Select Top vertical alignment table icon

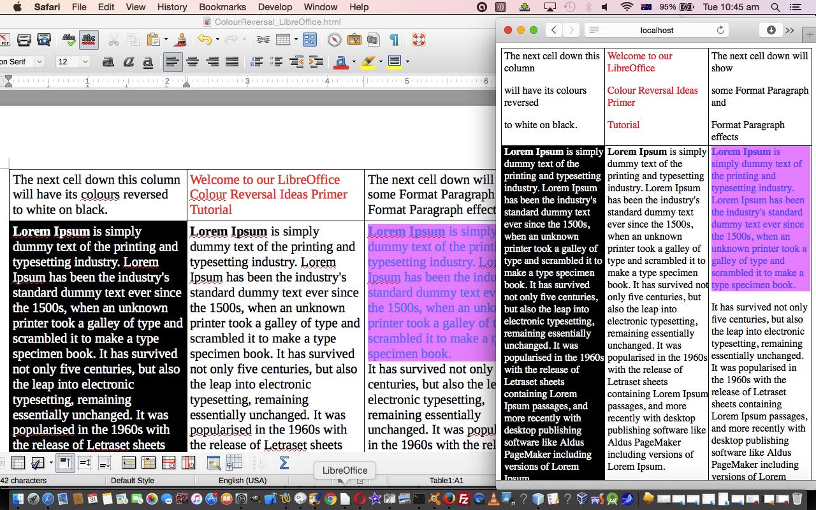65,463
